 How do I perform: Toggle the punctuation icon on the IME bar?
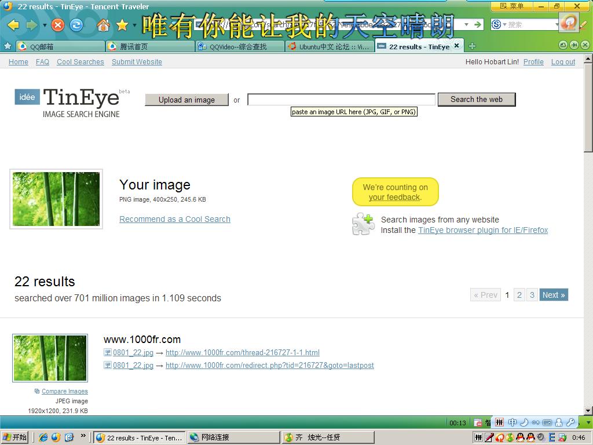point(536,422)
